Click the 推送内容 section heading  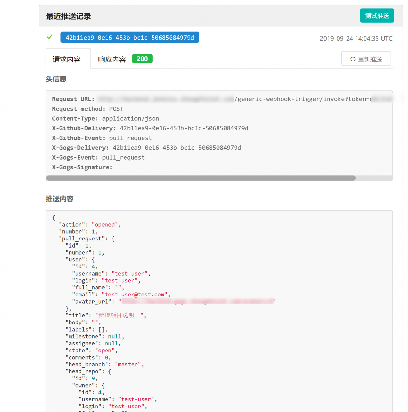coord(60,199)
